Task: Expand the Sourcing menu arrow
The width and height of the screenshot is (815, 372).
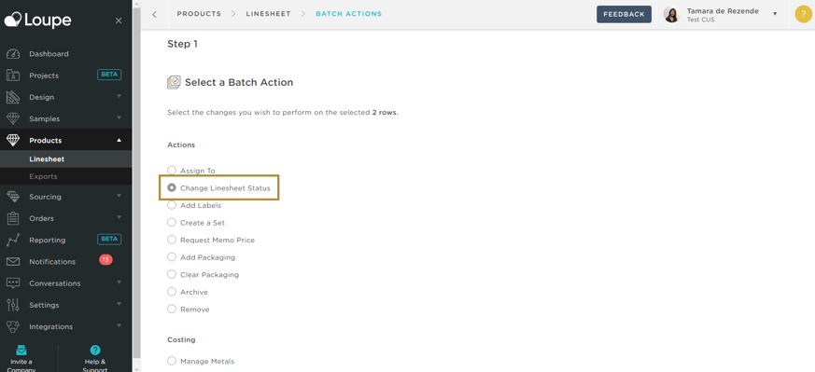Action: pos(119,196)
